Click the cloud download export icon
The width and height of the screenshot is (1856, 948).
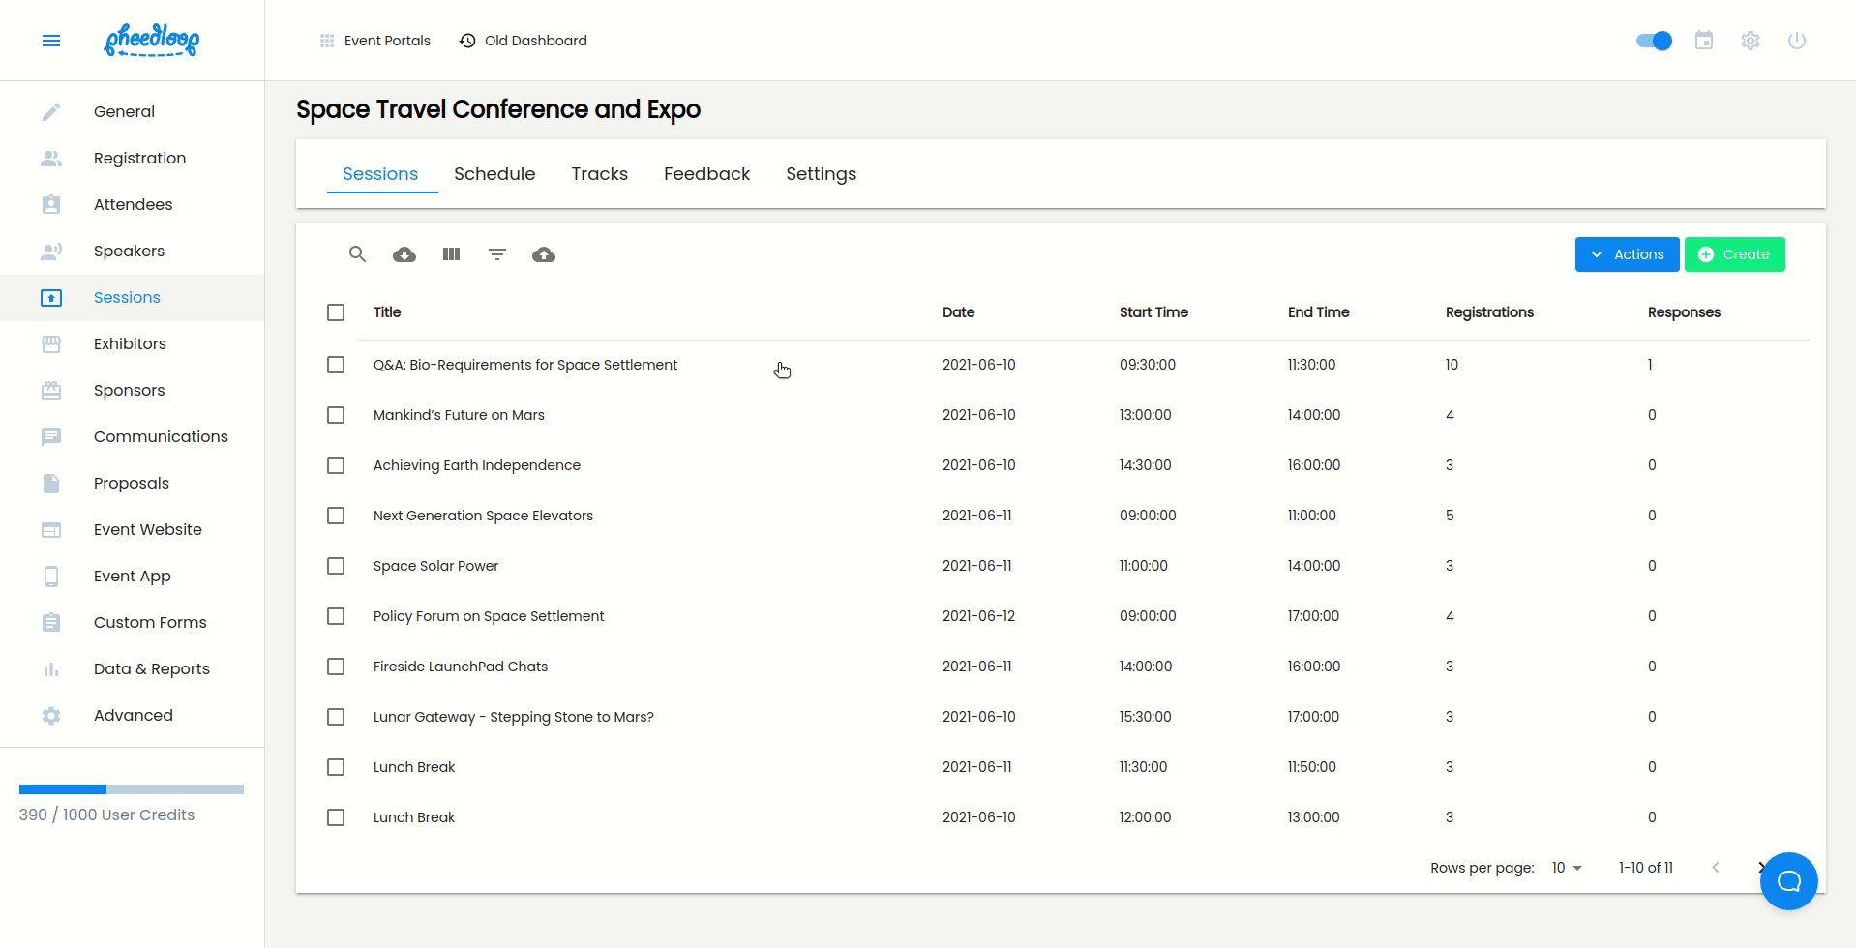point(404,254)
